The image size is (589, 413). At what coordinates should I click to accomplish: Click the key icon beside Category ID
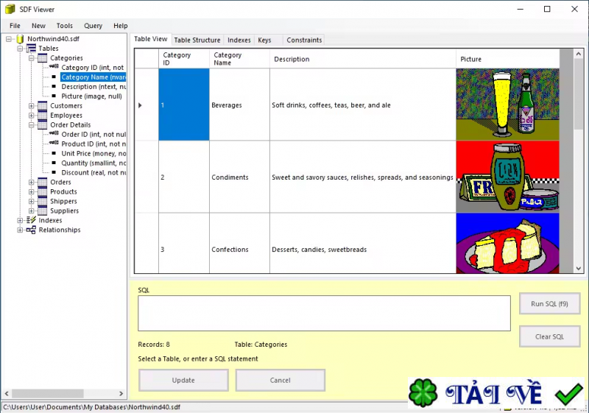tap(54, 68)
